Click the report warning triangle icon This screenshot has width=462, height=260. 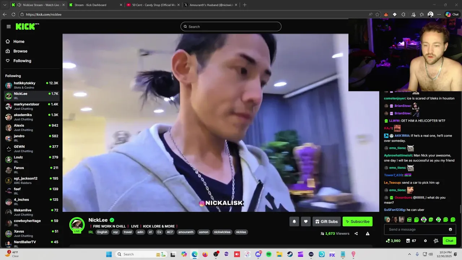(x=367, y=234)
